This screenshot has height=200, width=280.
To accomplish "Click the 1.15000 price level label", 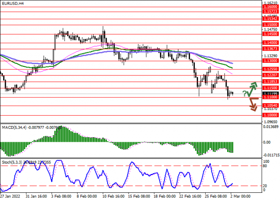I will [x=271, y=25].
